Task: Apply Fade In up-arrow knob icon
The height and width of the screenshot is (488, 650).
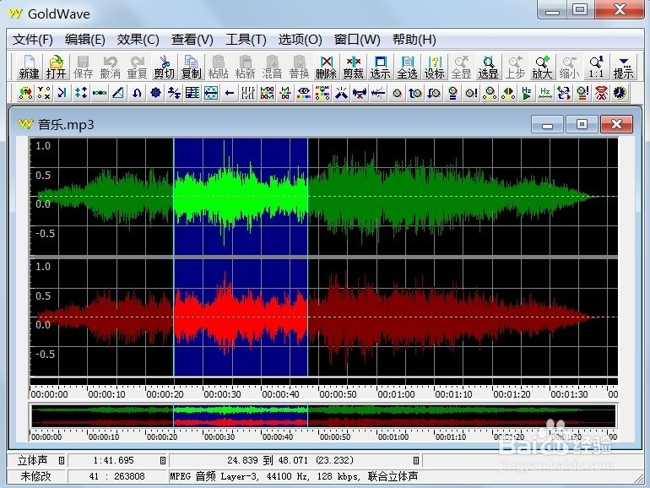Action: pyautogui.click(x=415, y=93)
